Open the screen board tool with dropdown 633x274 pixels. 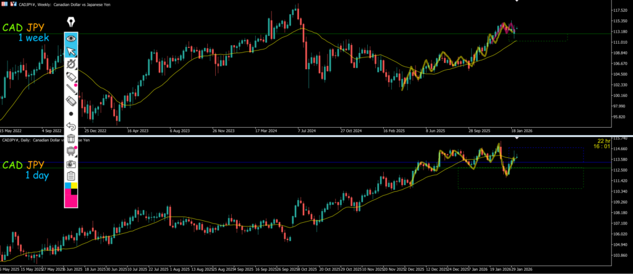71,152
